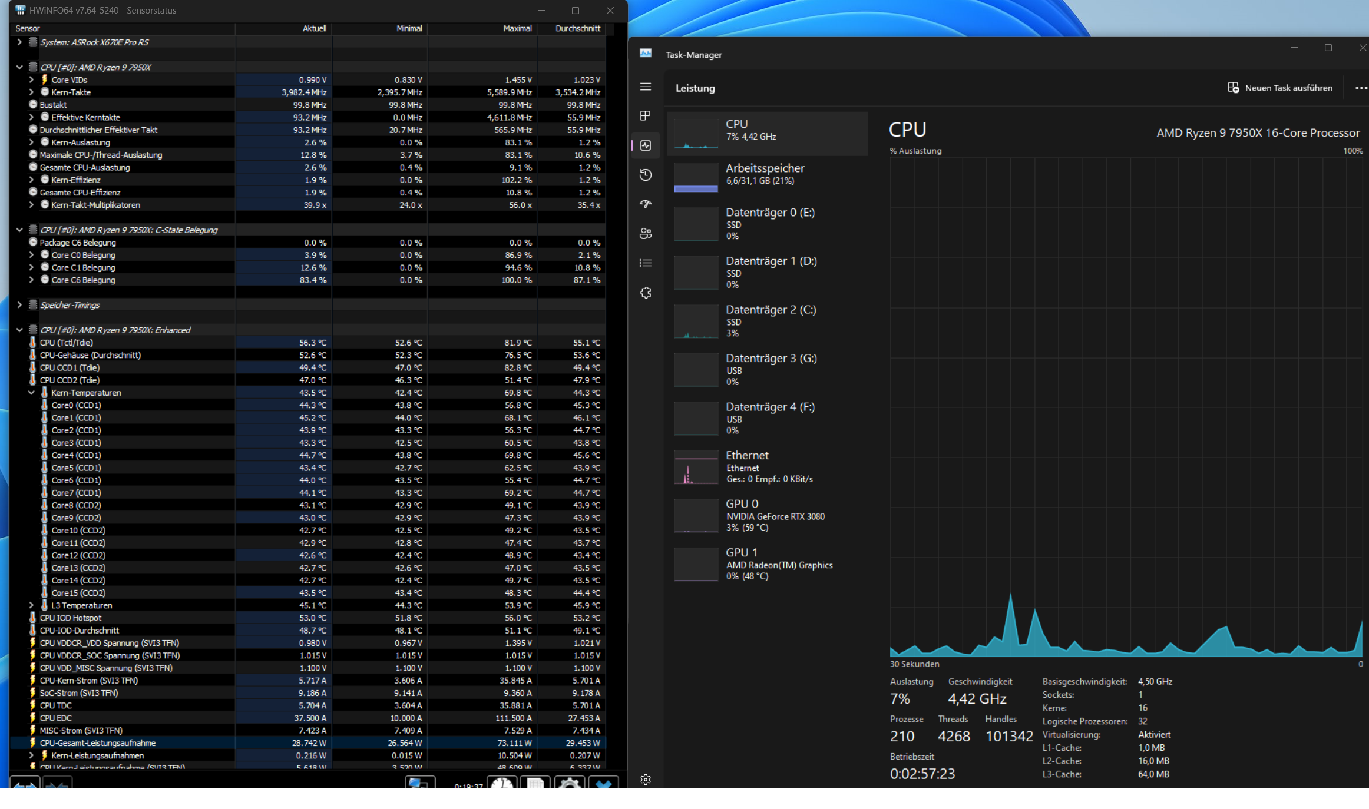
Task: Click Neuen Task ausführen button
Action: pos(1280,88)
